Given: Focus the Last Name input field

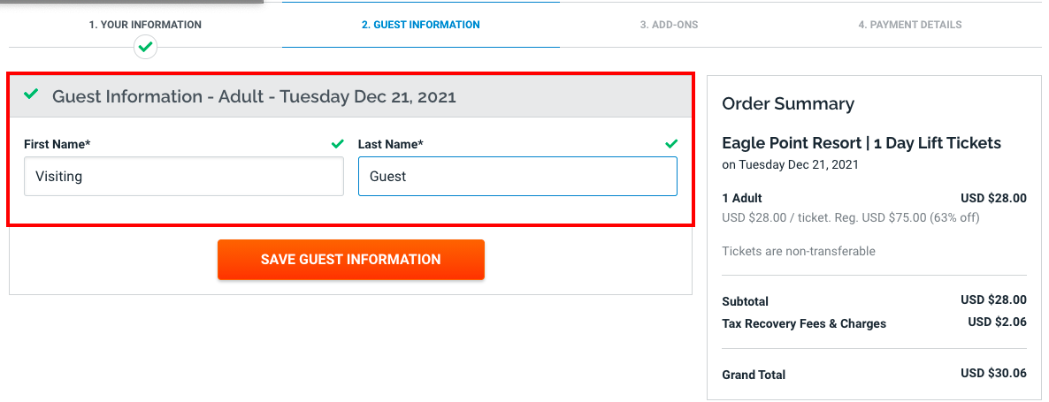Looking at the screenshot, I should 517,177.
